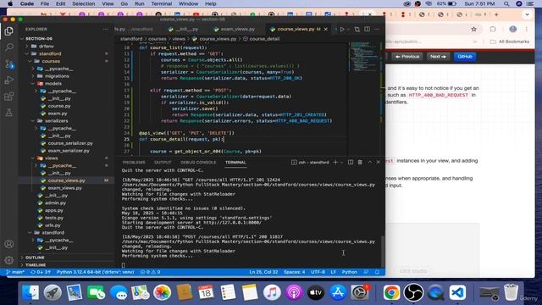Switch to the DEBUG CONSOLE tab
The height and width of the screenshot is (305, 542).
(198, 162)
